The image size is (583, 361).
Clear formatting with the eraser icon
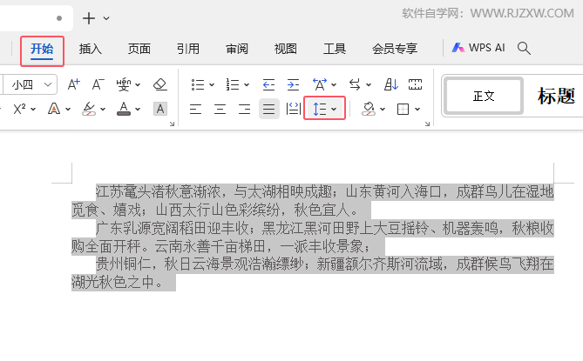159,84
